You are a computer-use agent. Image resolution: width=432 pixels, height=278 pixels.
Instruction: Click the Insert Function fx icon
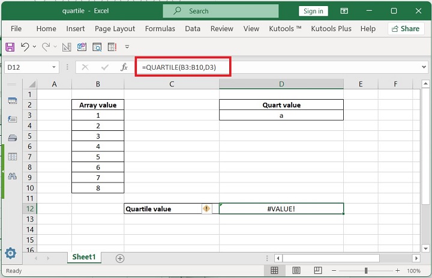pyautogui.click(x=124, y=68)
